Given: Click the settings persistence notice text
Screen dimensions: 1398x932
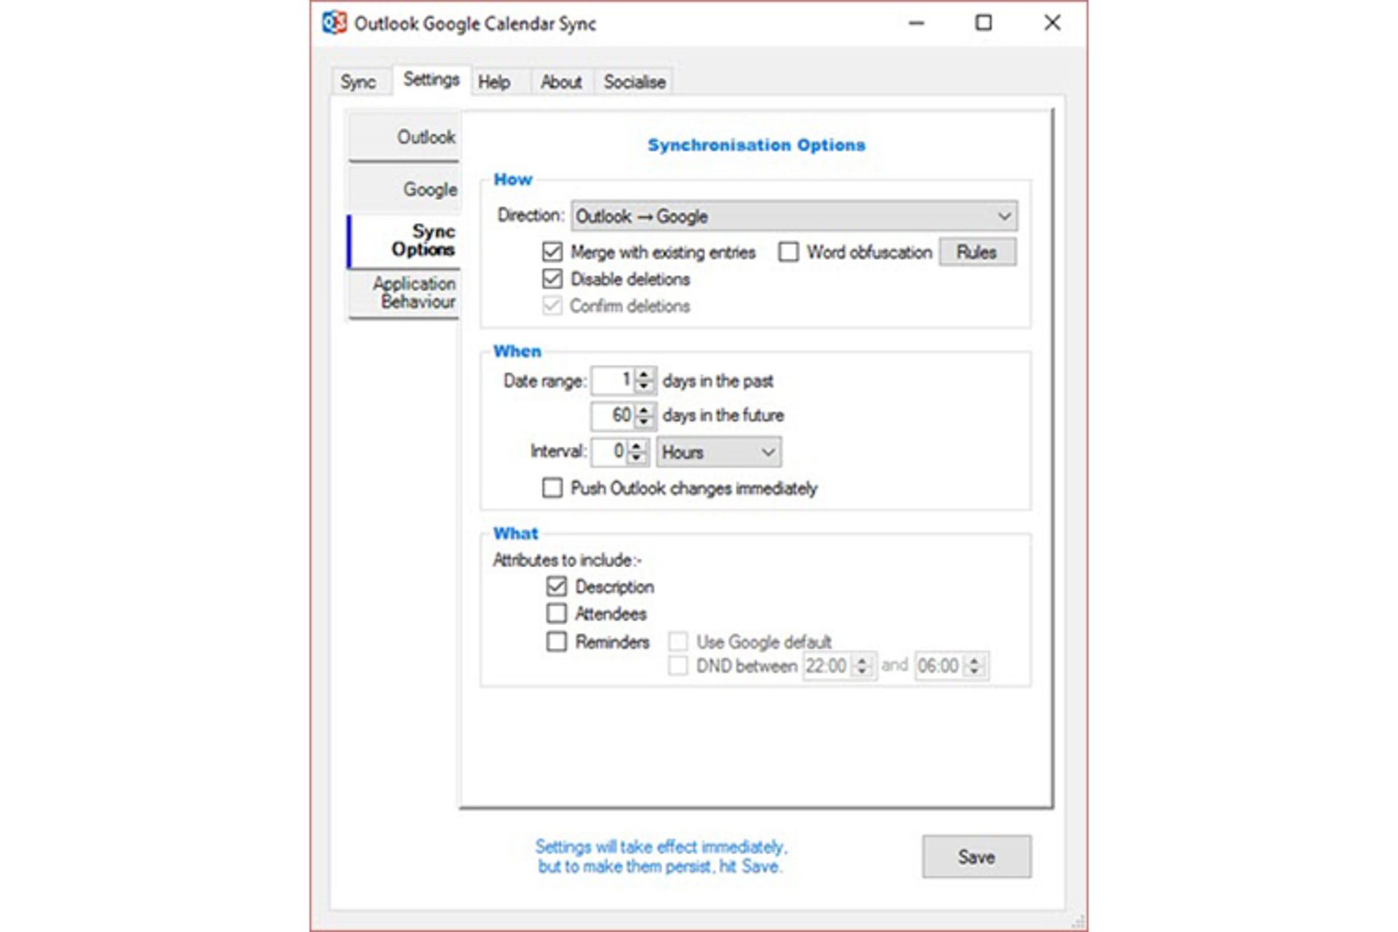Looking at the screenshot, I should (x=660, y=856).
